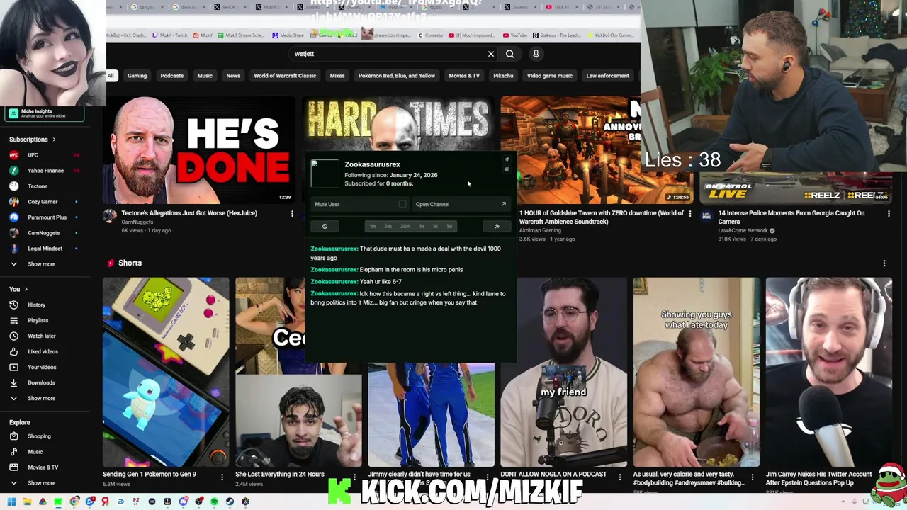Filter results by Gaming chip
Screen dimensions: 907x510
[137, 76]
